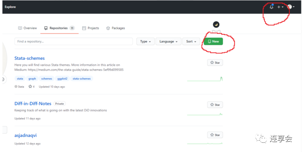
Task: Click the Diff-in-Diff-Notes description text
Action: pyautogui.click(x=61, y=110)
